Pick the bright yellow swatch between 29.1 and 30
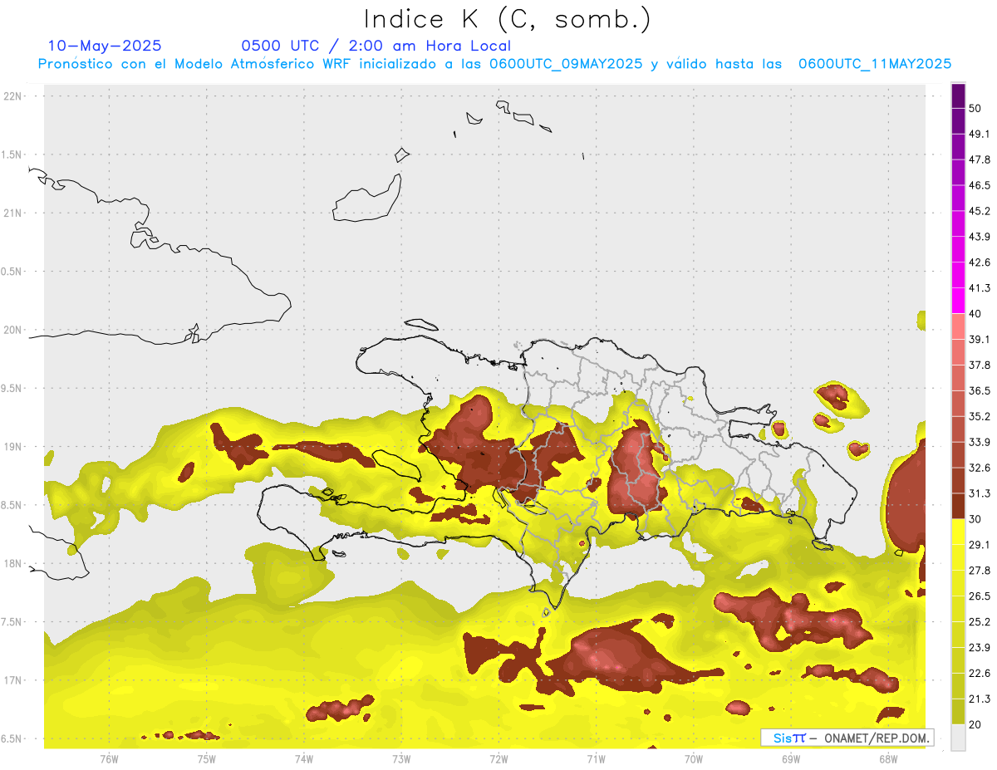This screenshot has height=770, width=997. pyautogui.click(x=958, y=532)
